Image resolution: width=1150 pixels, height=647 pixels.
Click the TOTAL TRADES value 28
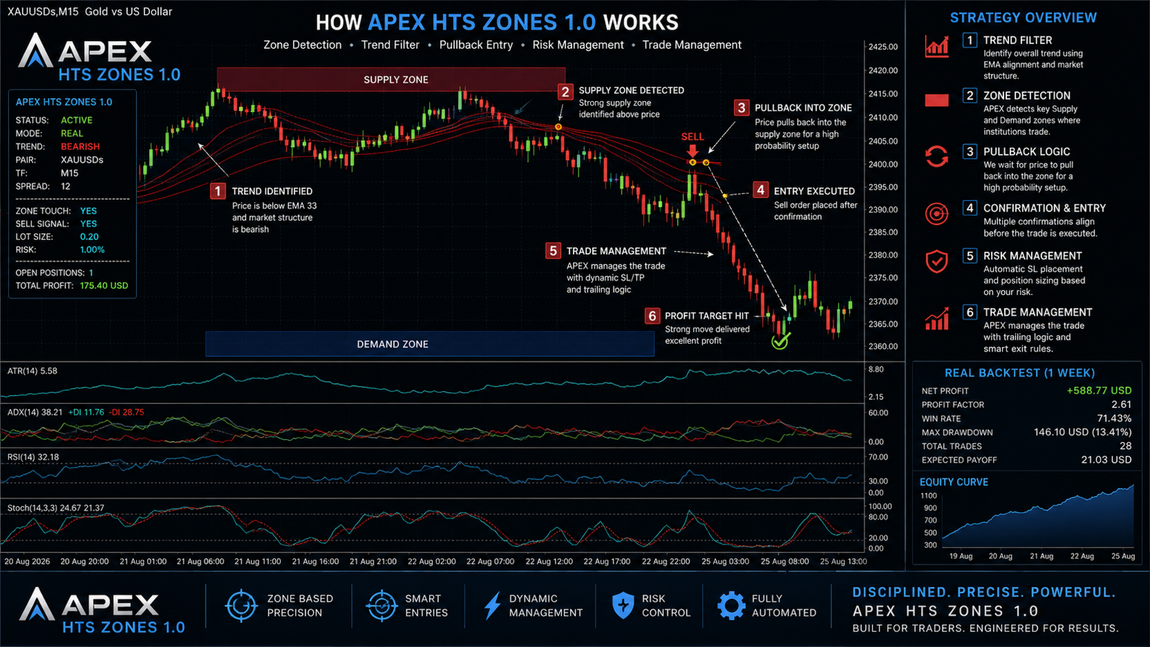pos(1125,446)
